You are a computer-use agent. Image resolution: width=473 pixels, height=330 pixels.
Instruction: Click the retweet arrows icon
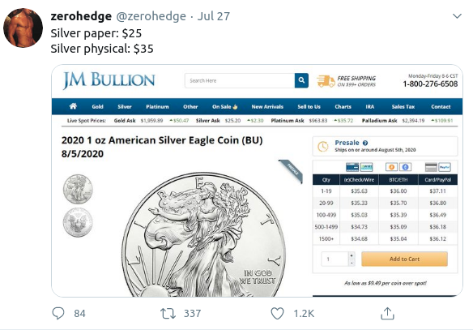168,314
